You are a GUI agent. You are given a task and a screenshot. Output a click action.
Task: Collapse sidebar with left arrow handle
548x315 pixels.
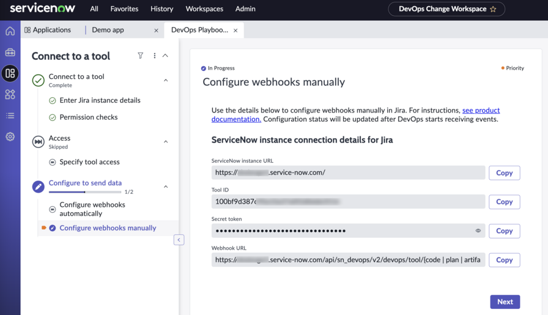(179, 240)
